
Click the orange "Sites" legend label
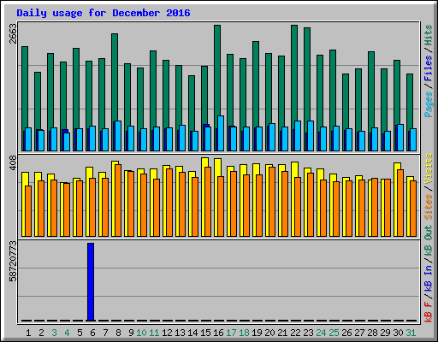pyautogui.click(x=429, y=207)
